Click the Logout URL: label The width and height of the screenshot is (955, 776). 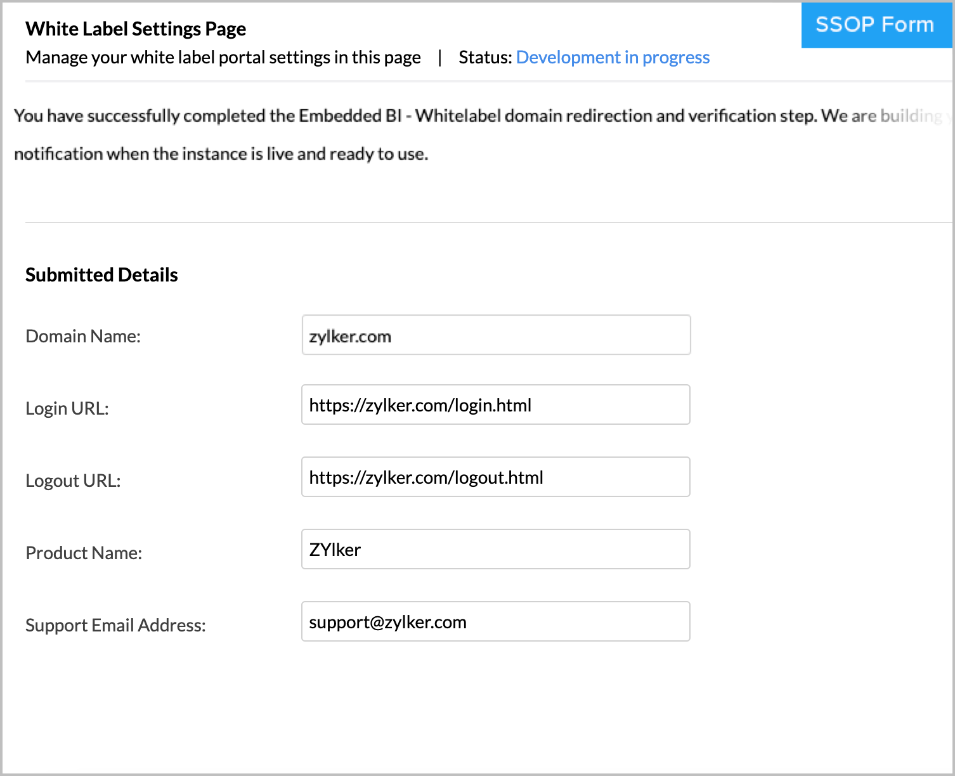73,481
